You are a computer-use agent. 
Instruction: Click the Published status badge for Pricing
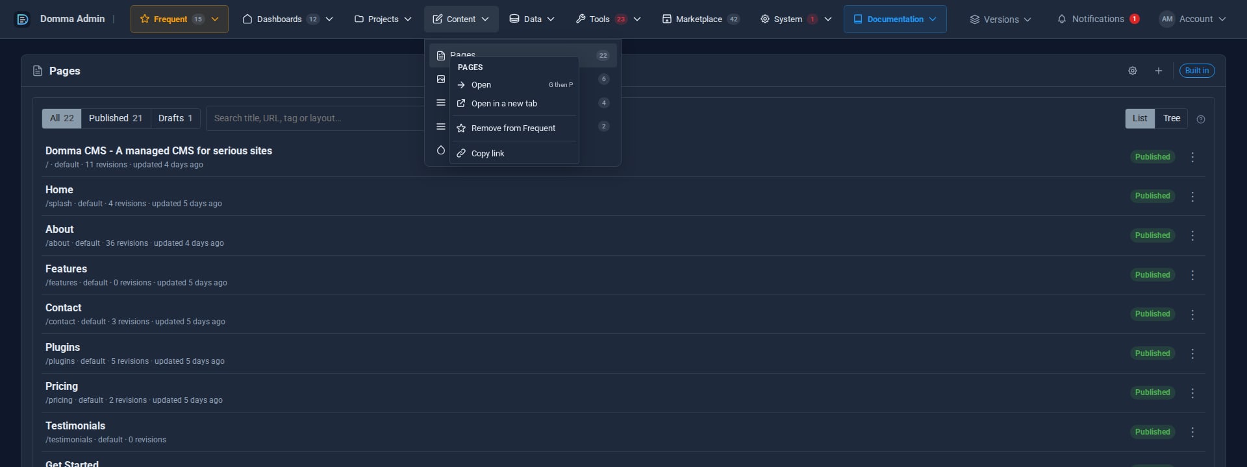click(1152, 392)
